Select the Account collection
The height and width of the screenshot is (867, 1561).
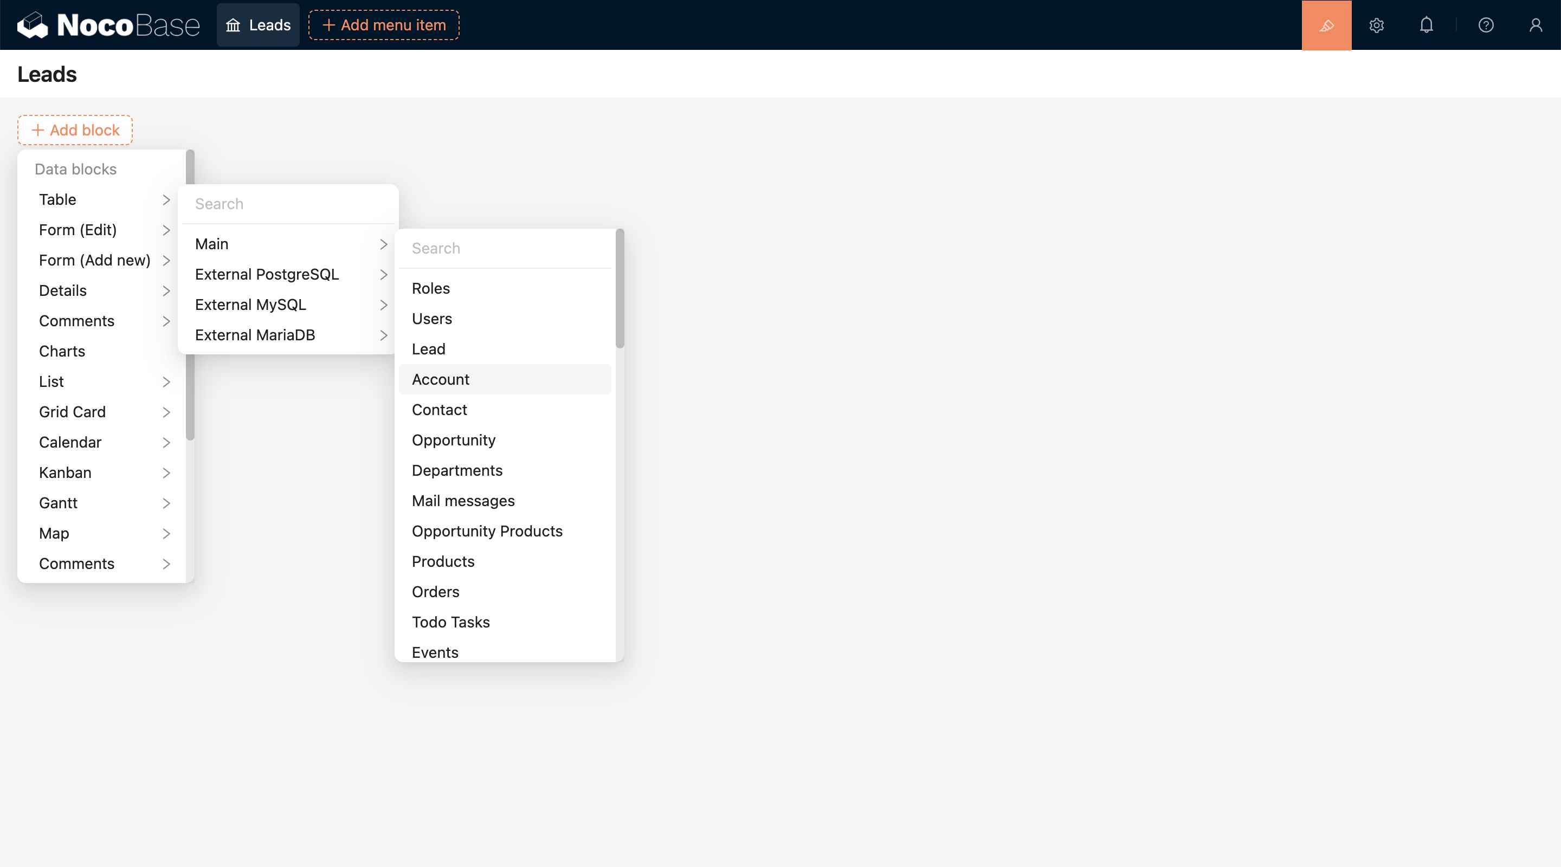click(x=441, y=379)
